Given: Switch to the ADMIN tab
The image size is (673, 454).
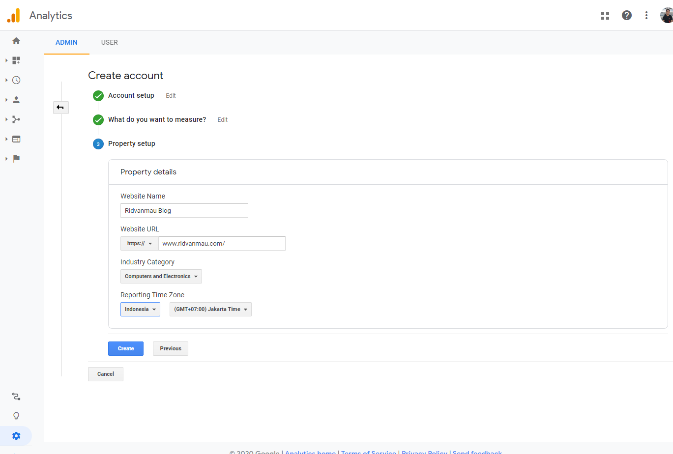Looking at the screenshot, I should [x=66, y=42].
